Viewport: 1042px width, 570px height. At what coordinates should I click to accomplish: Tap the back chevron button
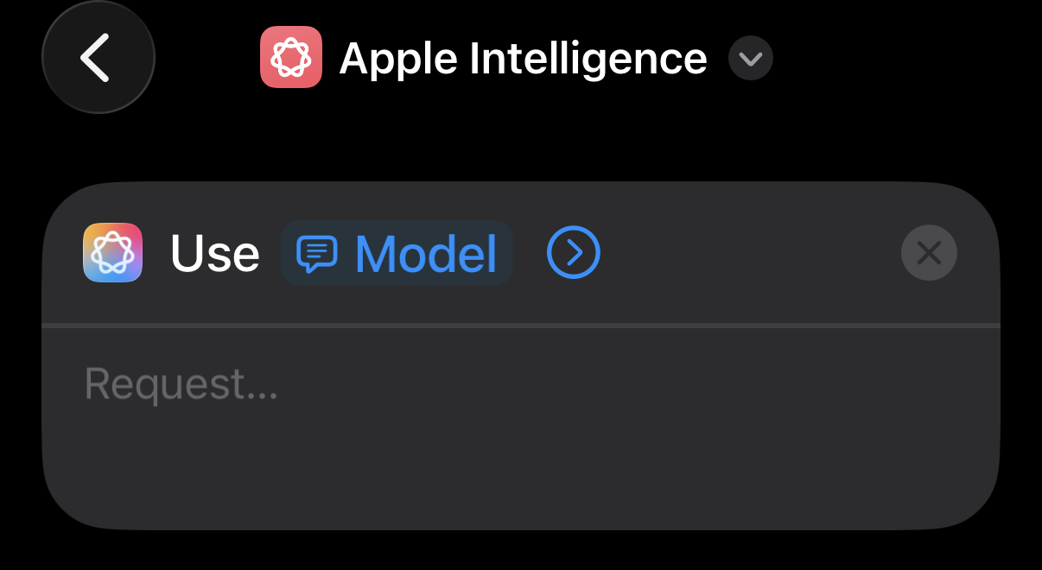click(x=98, y=57)
